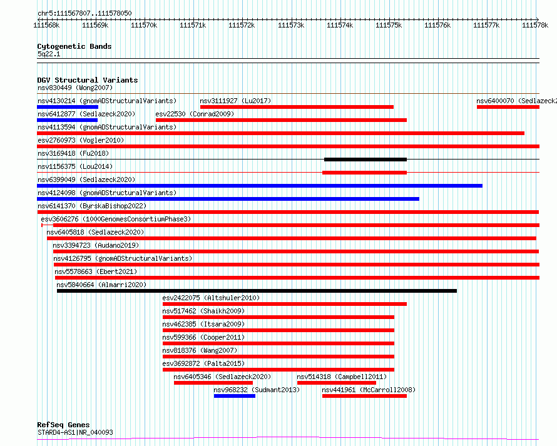557x446 pixels.
Task: Select the red nsv514318 variant bar
Action: coord(337,383)
